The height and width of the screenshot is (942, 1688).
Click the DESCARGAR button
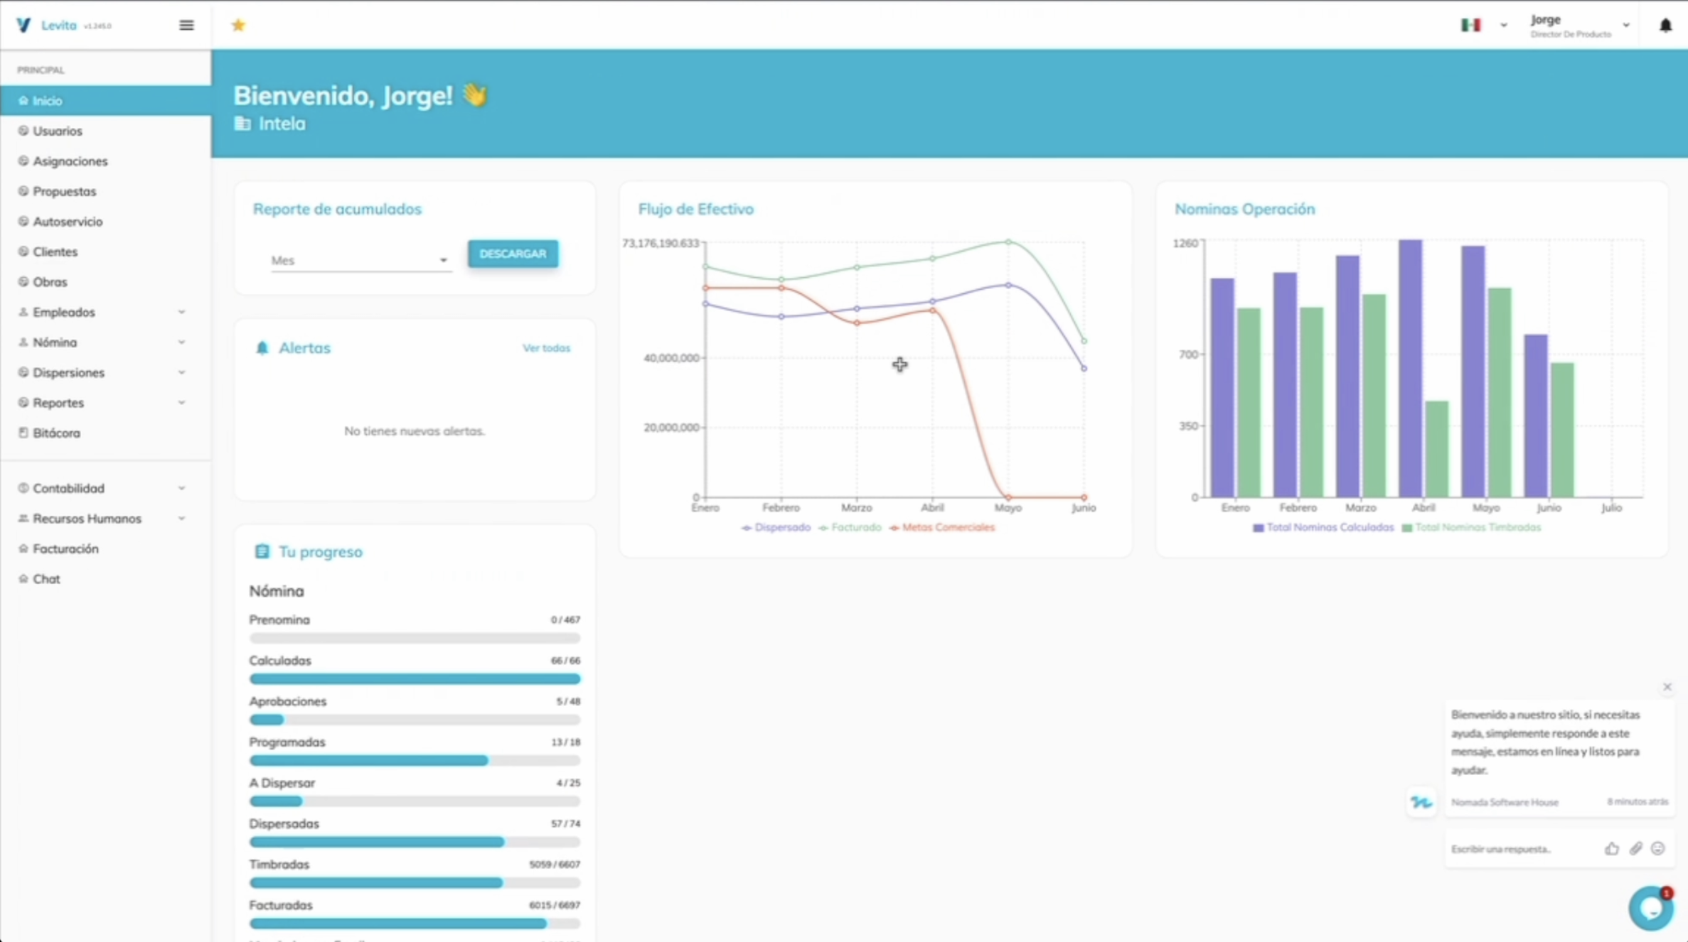pyautogui.click(x=513, y=254)
